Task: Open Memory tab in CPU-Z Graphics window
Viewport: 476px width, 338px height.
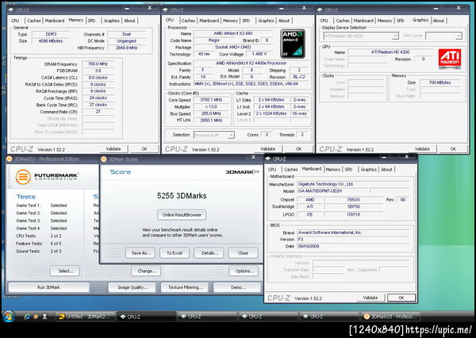Action: (385, 21)
